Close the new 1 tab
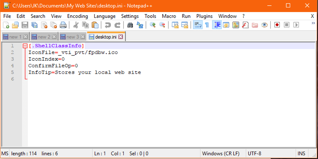Image resolution: width=318 pixels, height=159 pixels. (25, 37)
